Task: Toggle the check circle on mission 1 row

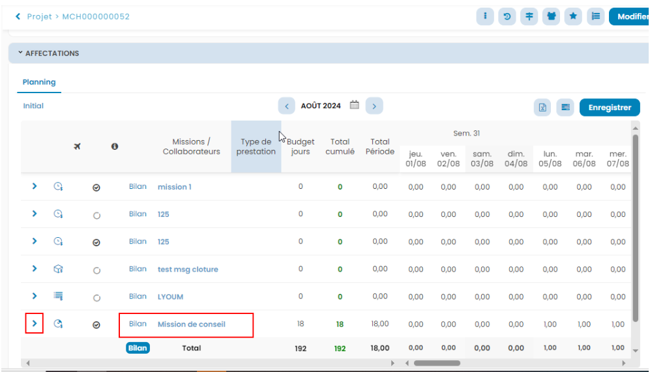Action: click(96, 188)
